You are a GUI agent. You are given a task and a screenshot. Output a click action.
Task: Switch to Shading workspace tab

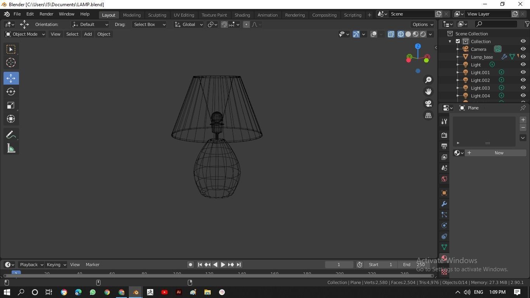(242, 15)
